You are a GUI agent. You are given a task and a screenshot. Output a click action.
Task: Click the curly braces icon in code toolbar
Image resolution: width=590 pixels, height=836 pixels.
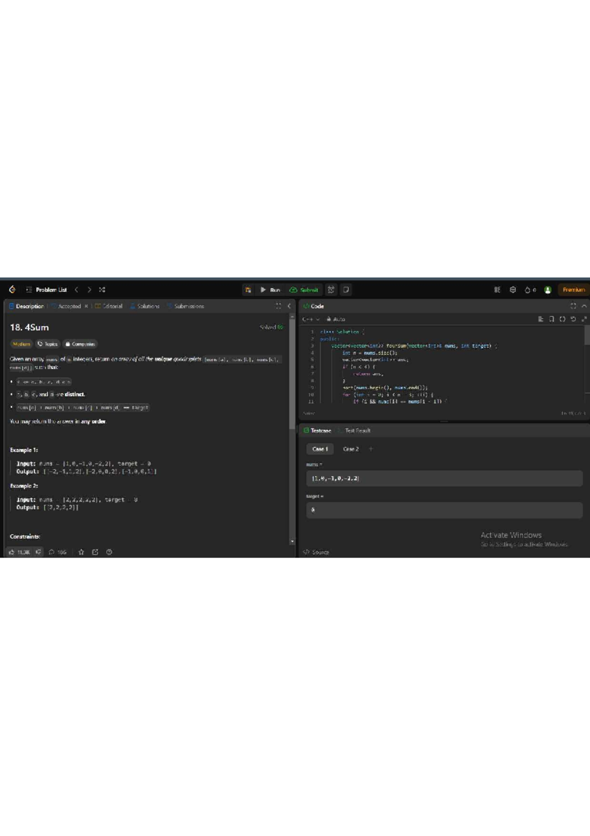pyautogui.click(x=562, y=319)
